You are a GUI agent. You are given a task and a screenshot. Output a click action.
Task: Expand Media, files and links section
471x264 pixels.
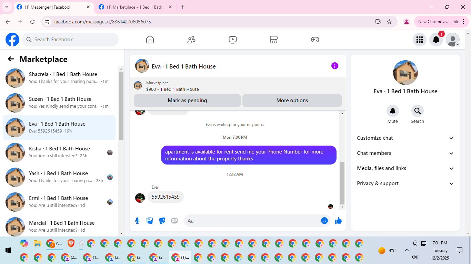tap(405, 168)
